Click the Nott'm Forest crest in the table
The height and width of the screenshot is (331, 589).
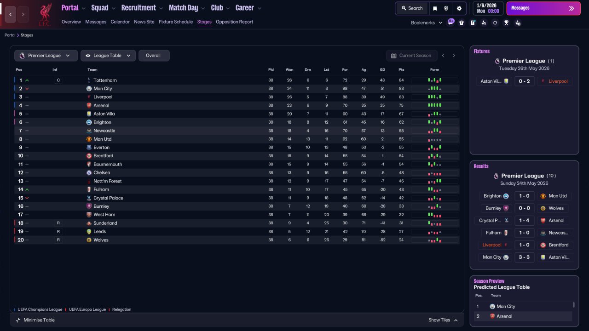[89, 181]
